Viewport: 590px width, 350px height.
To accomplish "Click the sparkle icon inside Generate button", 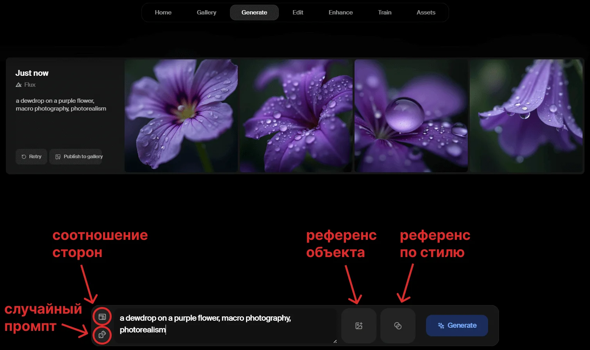I will pos(441,325).
